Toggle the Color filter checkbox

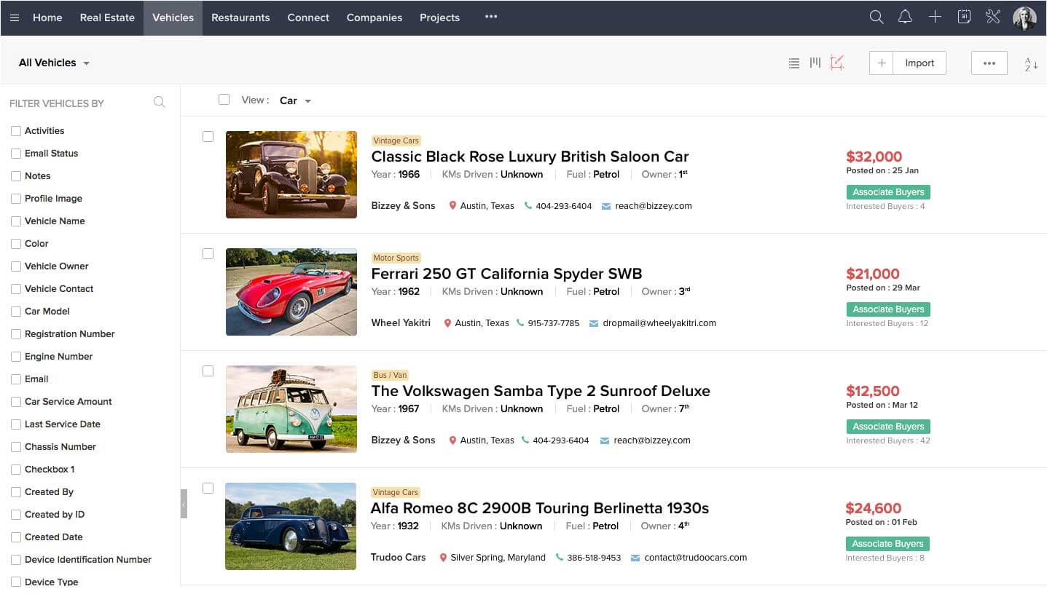coord(16,244)
